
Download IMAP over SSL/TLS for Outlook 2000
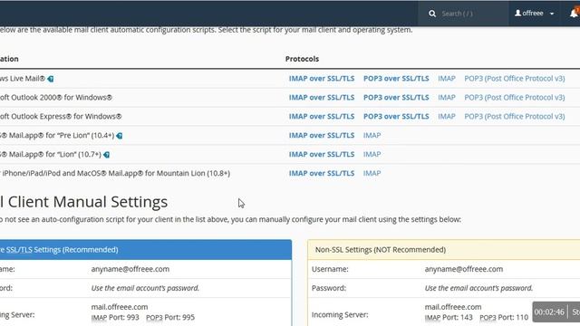(x=322, y=97)
